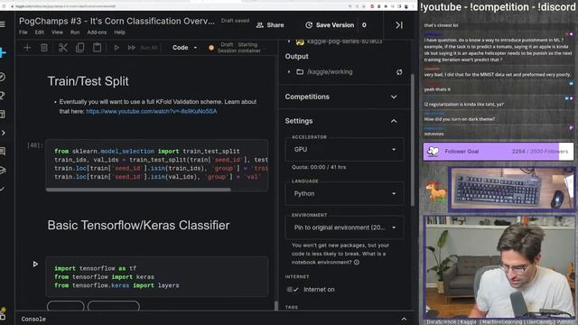
Task: Click the Settings panel vertical scrollbar
Action: pyautogui.click(x=412, y=140)
